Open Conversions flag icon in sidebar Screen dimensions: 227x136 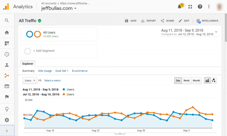pyautogui.click(x=7, y=97)
